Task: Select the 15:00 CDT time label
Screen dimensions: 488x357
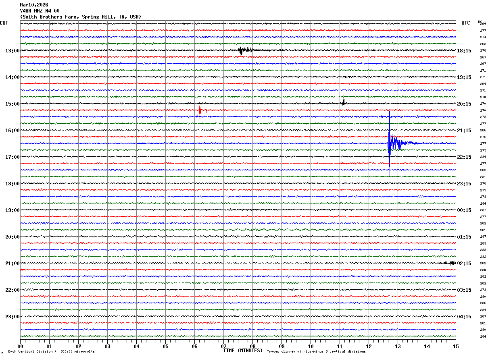Action: [12, 104]
